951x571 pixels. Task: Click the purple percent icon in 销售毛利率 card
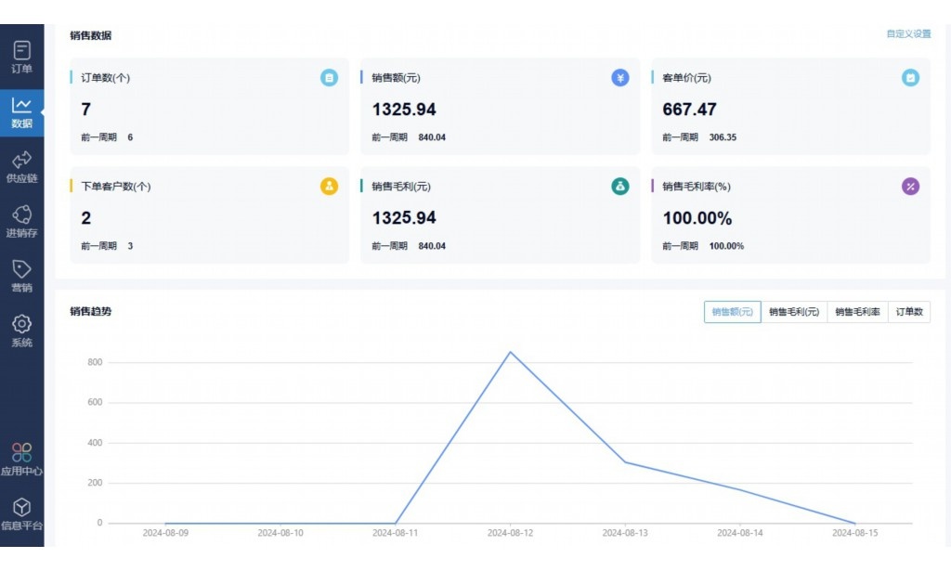911,187
